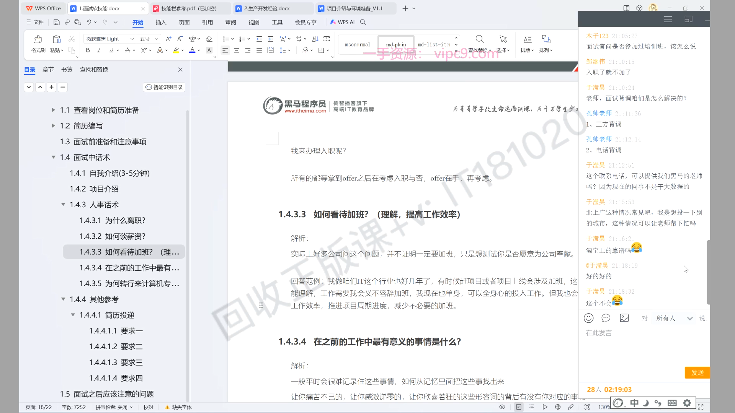Toggle eye-protection mode in status bar
Viewport: 735px width, 413px height.
[502, 407]
